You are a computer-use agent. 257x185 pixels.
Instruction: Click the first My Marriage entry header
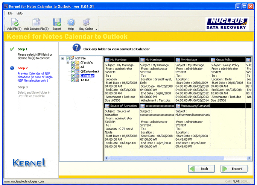click(122, 59)
